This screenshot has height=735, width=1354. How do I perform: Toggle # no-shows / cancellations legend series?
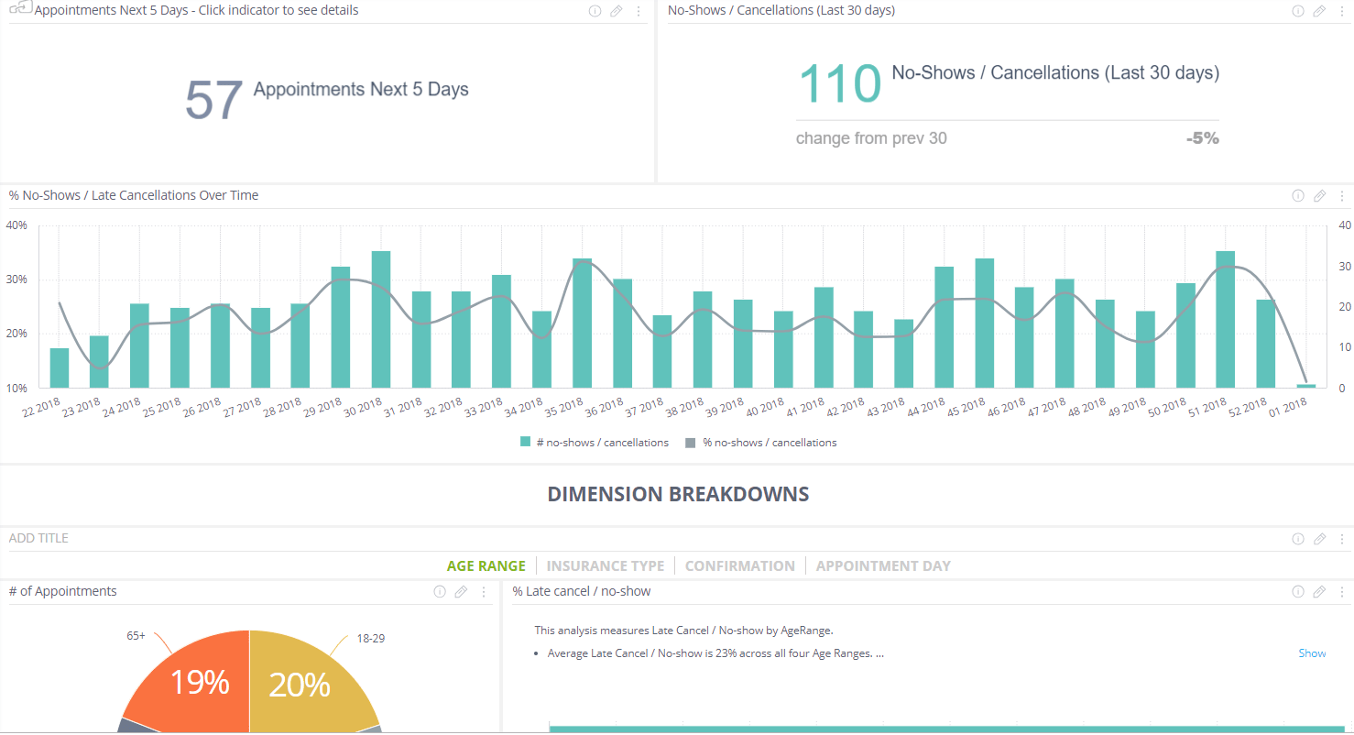[595, 443]
